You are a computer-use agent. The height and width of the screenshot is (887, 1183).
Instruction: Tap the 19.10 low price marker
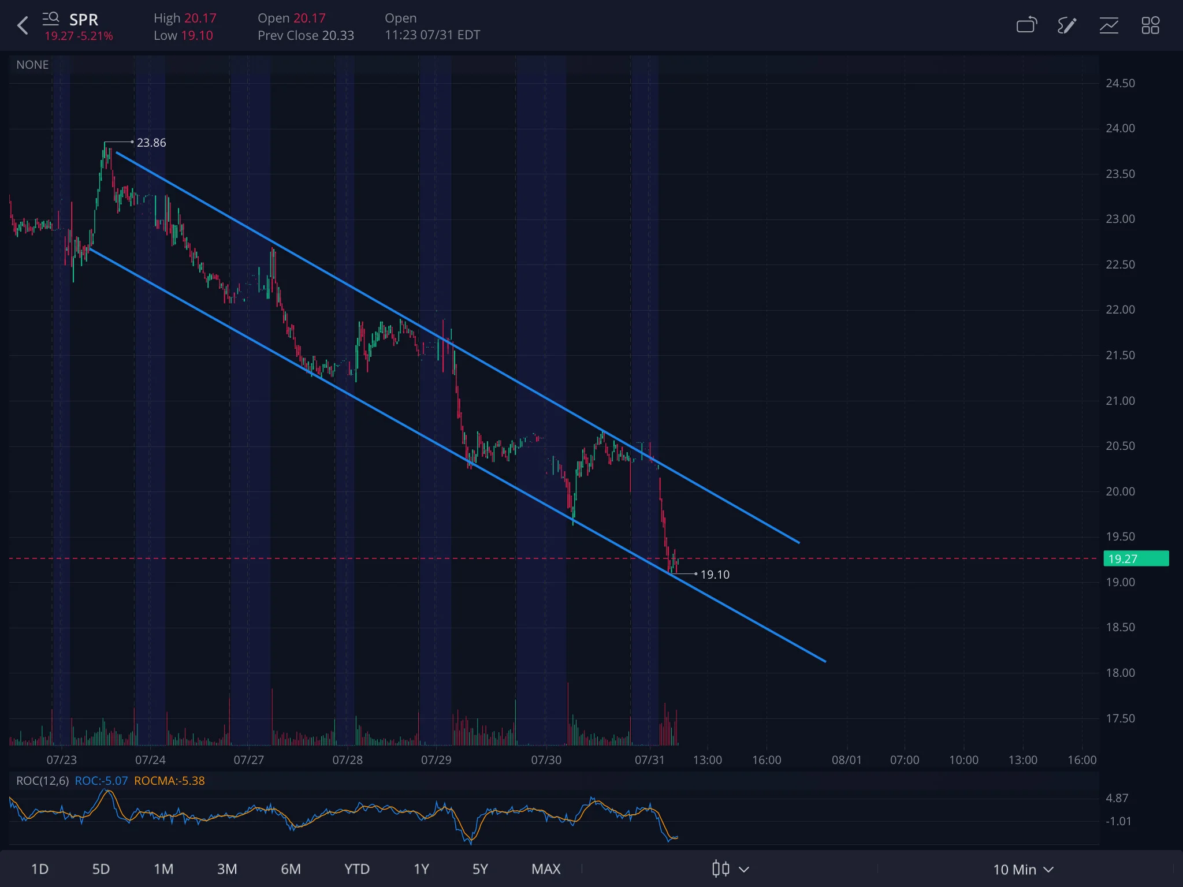pyautogui.click(x=715, y=575)
